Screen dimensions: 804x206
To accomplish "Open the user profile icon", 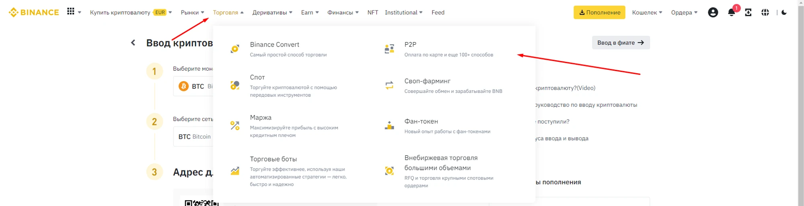I will click(713, 12).
